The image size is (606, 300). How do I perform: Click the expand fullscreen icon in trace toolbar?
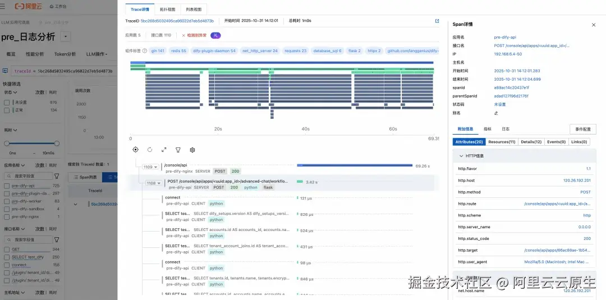coord(164,150)
